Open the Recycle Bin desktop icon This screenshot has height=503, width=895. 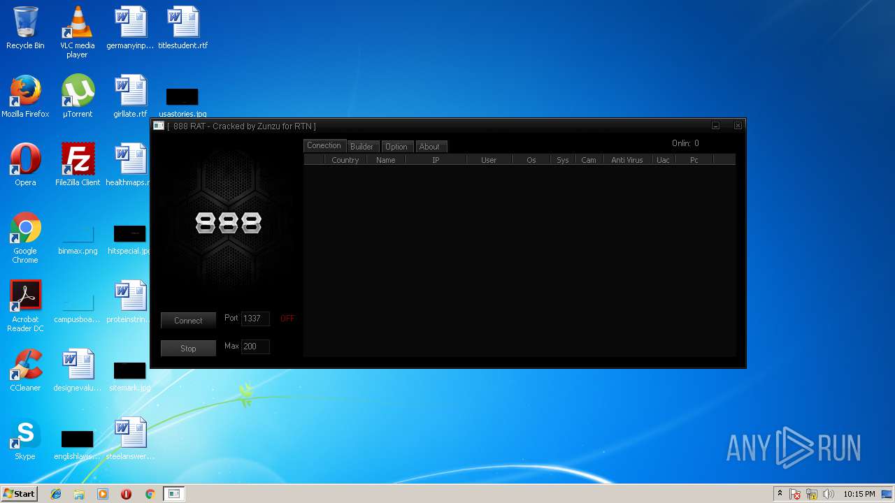25,28
